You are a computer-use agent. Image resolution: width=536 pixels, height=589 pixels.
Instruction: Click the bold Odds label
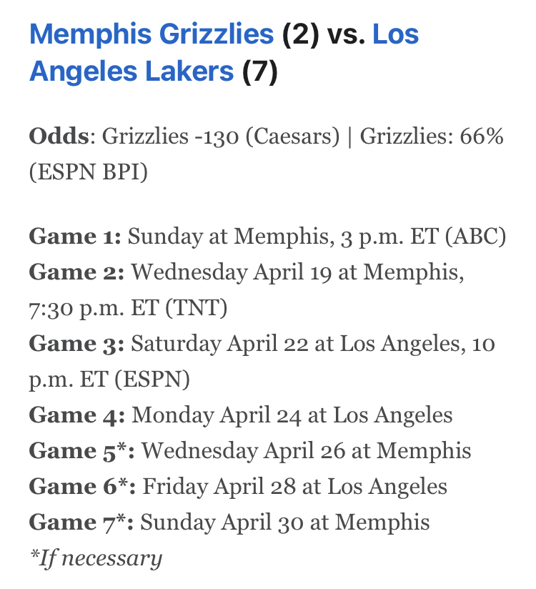[x=59, y=136]
